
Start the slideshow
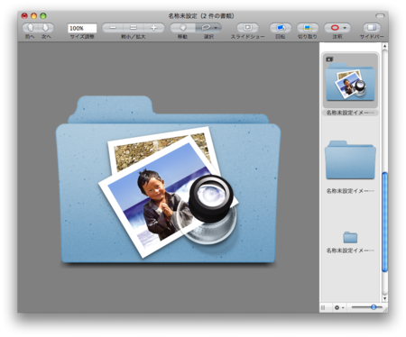click(x=247, y=28)
